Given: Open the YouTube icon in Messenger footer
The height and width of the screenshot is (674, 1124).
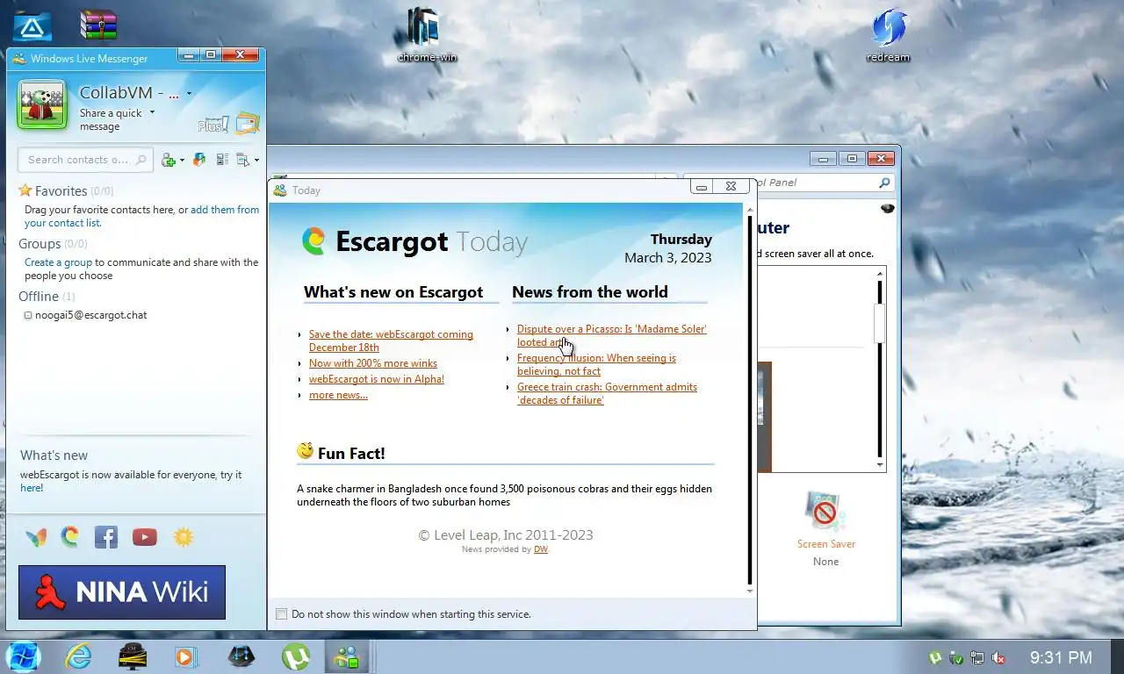Looking at the screenshot, I should point(145,537).
